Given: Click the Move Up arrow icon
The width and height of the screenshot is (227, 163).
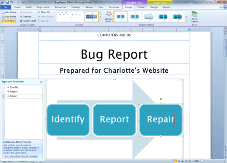Looking at the screenshot, I should tap(39, 12).
